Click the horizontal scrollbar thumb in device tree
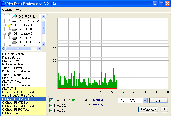The height and width of the screenshot is (116, 171). click(18, 48)
